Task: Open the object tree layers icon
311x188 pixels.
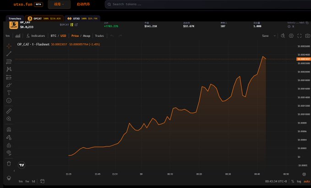Action: [9, 178]
